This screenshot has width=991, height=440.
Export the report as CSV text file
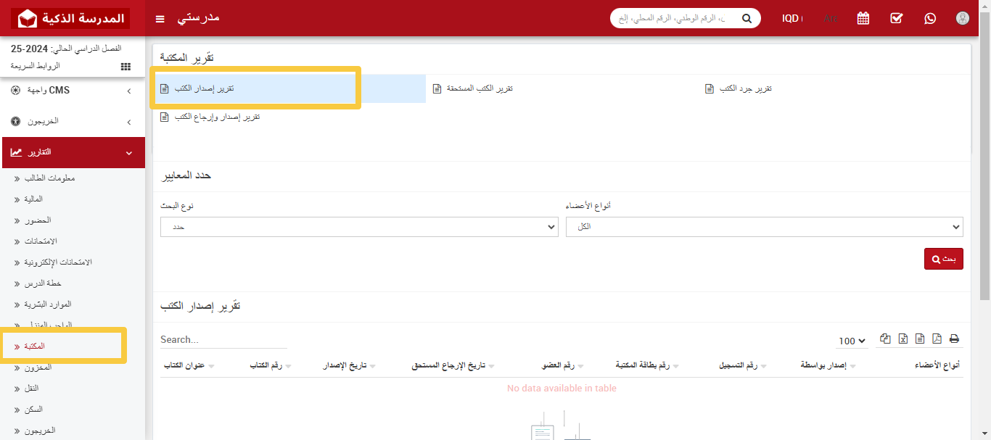[x=919, y=339]
